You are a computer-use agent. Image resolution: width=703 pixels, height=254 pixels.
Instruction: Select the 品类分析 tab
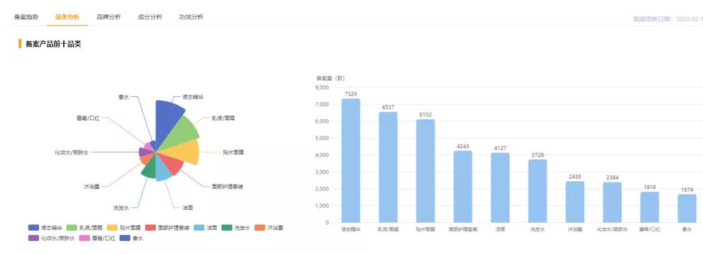click(x=67, y=17)
